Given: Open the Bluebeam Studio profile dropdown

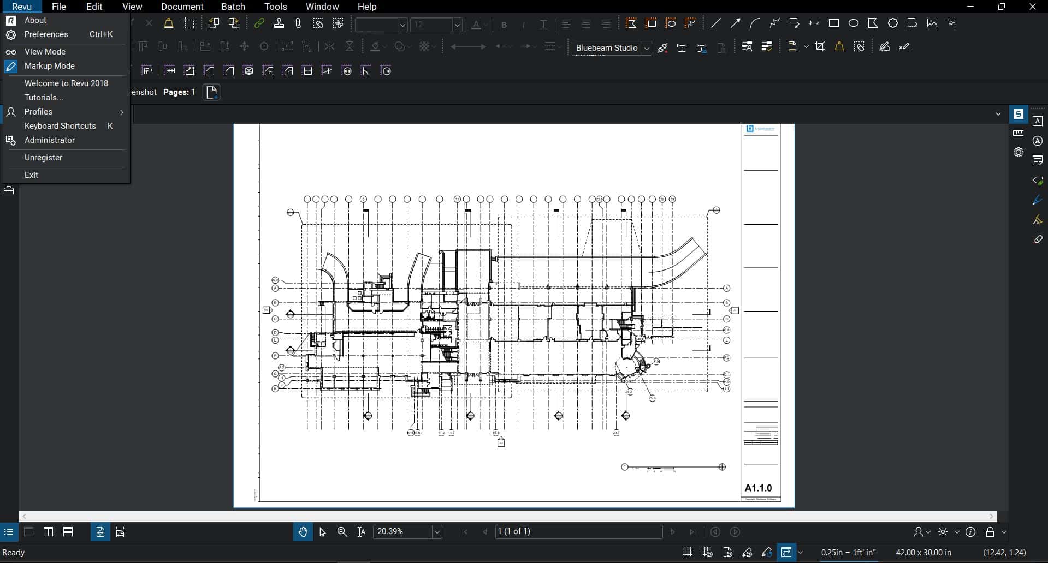Looking at the screenshot, I should point(646,48).
